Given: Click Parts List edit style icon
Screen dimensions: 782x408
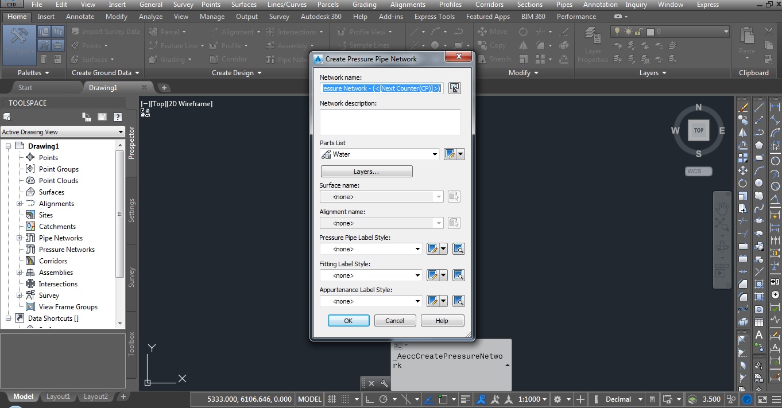Looking at the screenshot, I should pyautogui.click(x=450, y=154).
